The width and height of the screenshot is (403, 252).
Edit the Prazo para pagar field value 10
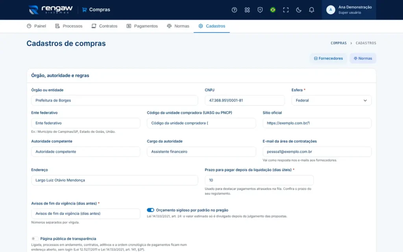coord(259,180)
